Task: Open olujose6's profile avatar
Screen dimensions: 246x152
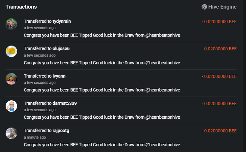Action: 12,51
